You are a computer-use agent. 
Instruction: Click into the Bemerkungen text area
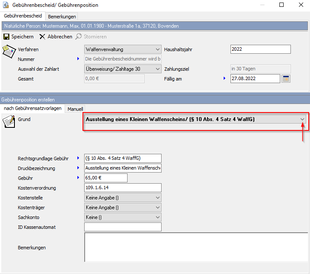pos(196,247)
